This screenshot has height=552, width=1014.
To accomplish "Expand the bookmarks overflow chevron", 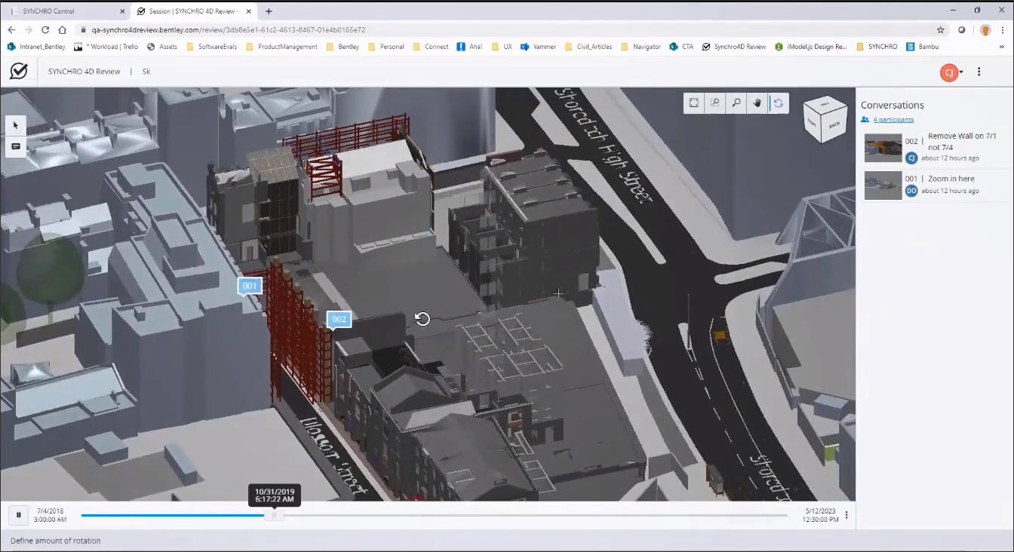I will 1003,47.
